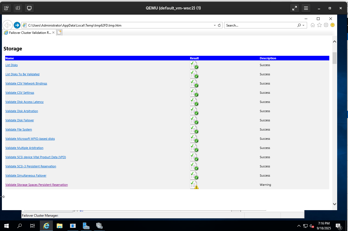Show hidden system tray icons
This screenshot has width=348, height=231.
tap(299, 226)
